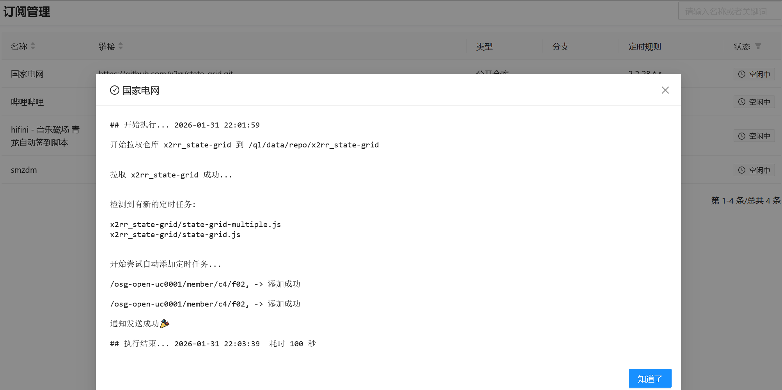This screenshot has height=390, width=782.
Task: Toggle descending sort on the 链接 column
Action: 121,48
